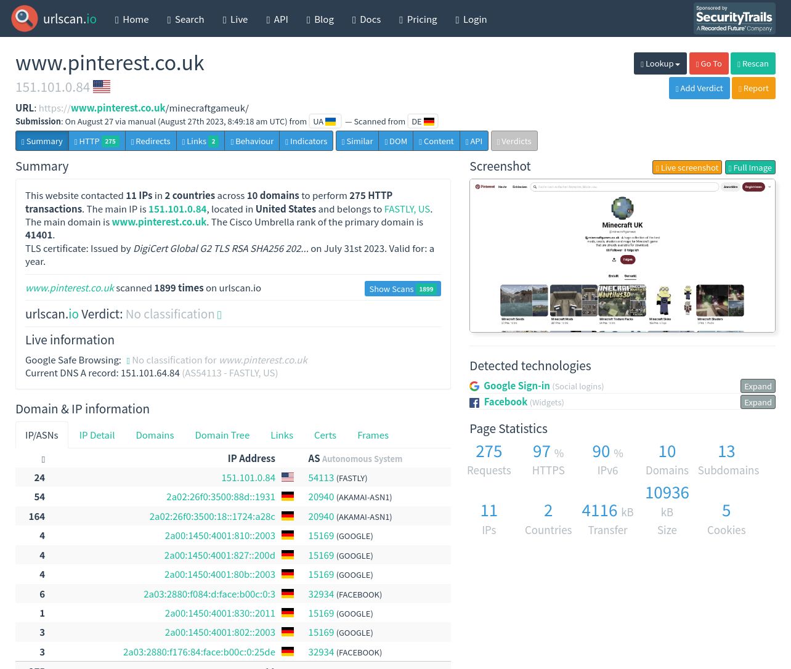The image size is (791, 669).
Task: Open the Live screenshot button
Action: [x=687, y=168]
